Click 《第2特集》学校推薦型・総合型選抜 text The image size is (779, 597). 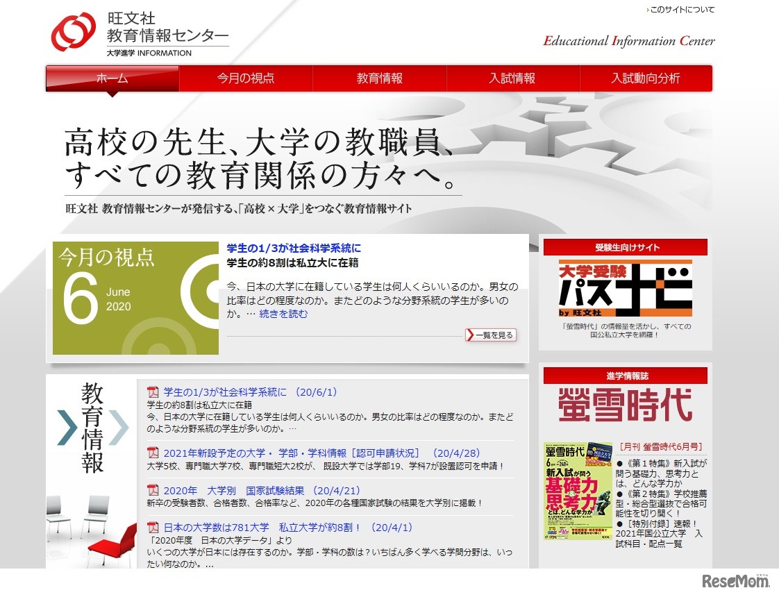(x=661, y=503)
